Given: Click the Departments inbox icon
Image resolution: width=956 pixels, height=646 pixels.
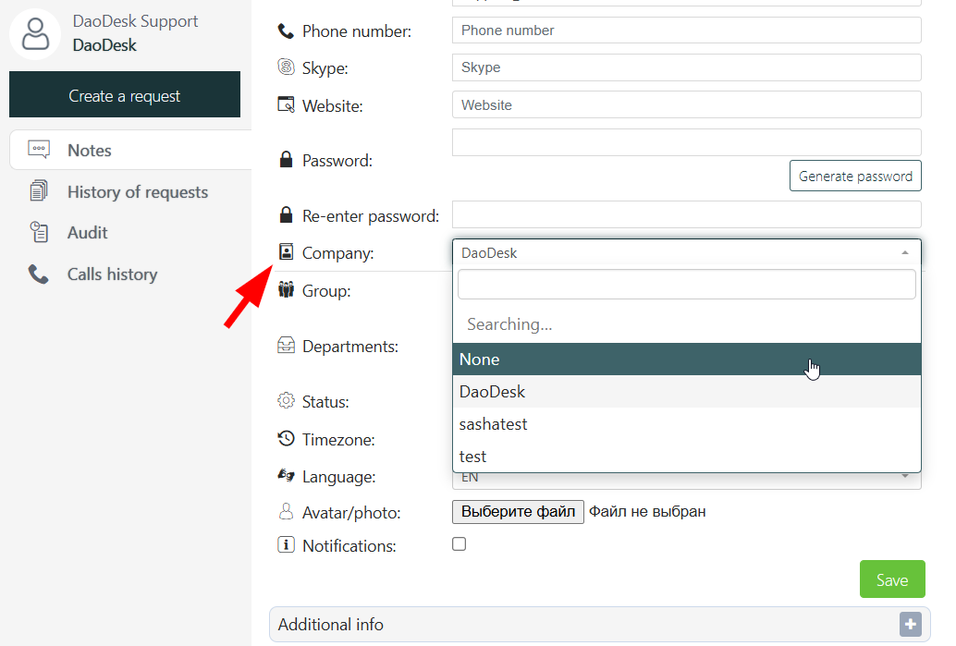Looking at the screenshot, I should (286, 345).
